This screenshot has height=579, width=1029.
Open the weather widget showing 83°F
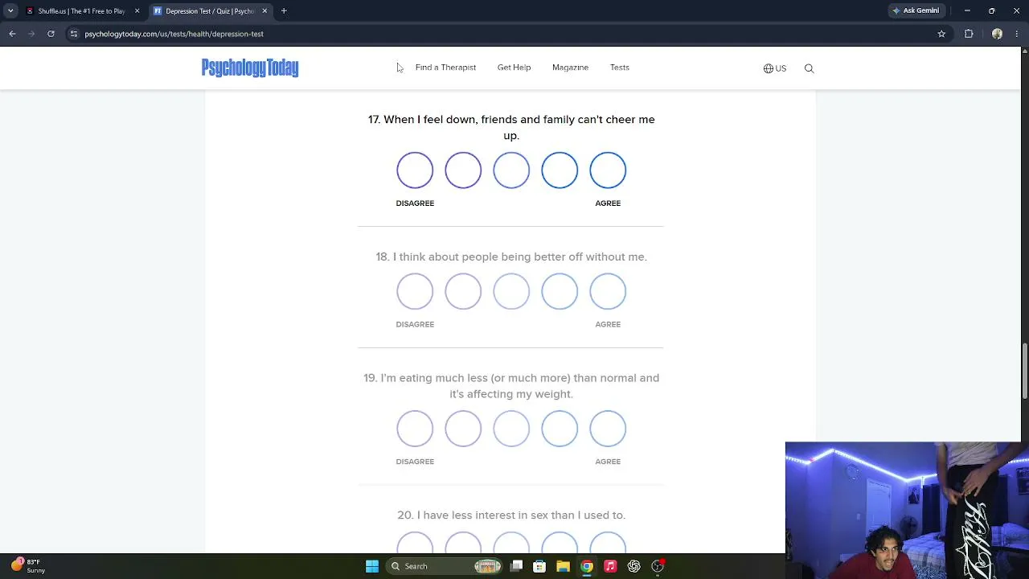pyautogui.click(x=28, y=565)
